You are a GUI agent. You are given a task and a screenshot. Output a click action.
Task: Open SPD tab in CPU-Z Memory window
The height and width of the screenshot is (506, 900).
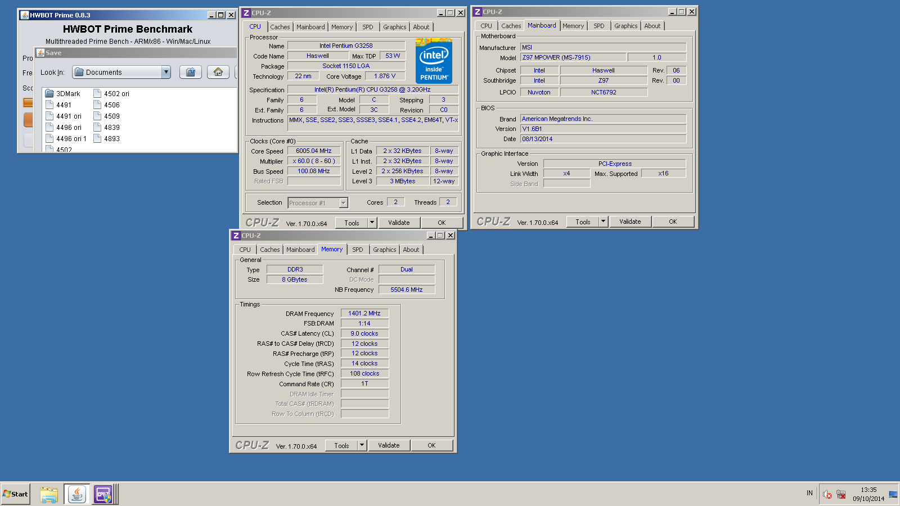tap(358, 250)
